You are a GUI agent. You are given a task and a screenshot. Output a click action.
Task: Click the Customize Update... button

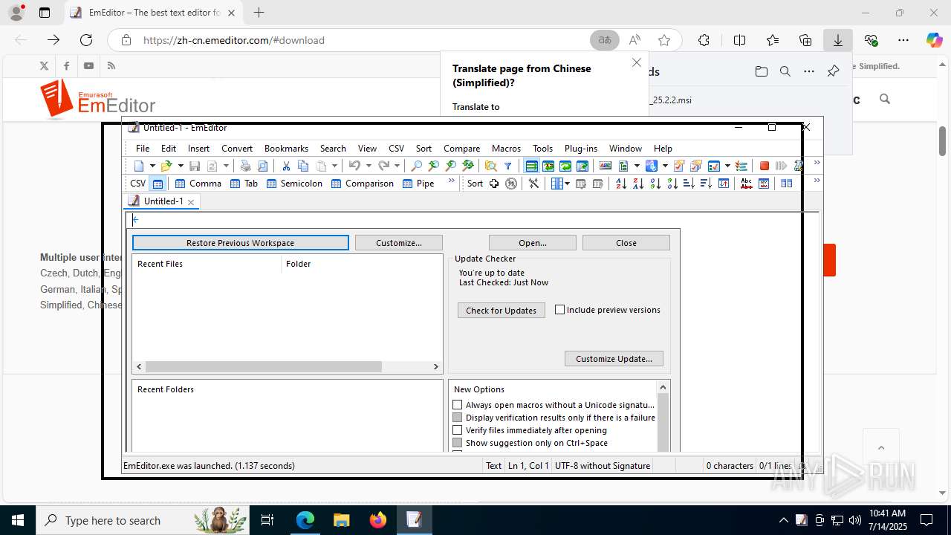point(614,359)
